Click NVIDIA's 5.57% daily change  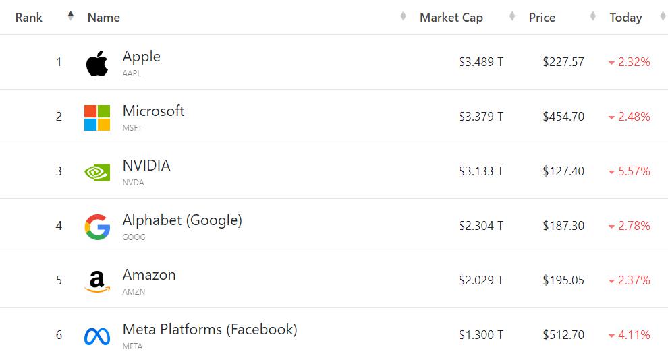click(629, 171)
